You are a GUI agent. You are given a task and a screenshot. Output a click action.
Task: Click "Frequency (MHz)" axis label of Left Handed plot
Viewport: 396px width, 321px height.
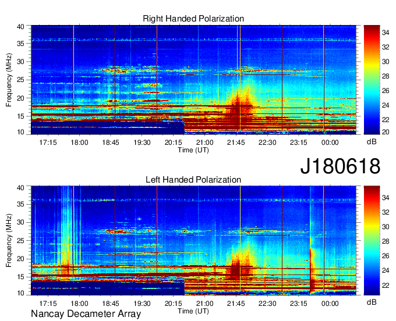pos(9,241)
